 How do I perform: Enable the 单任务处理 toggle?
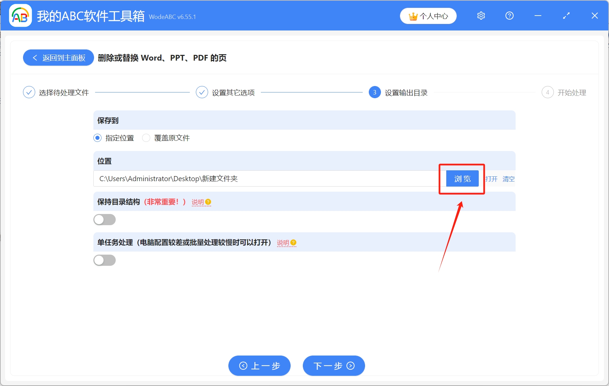click(x=105, y=260)
